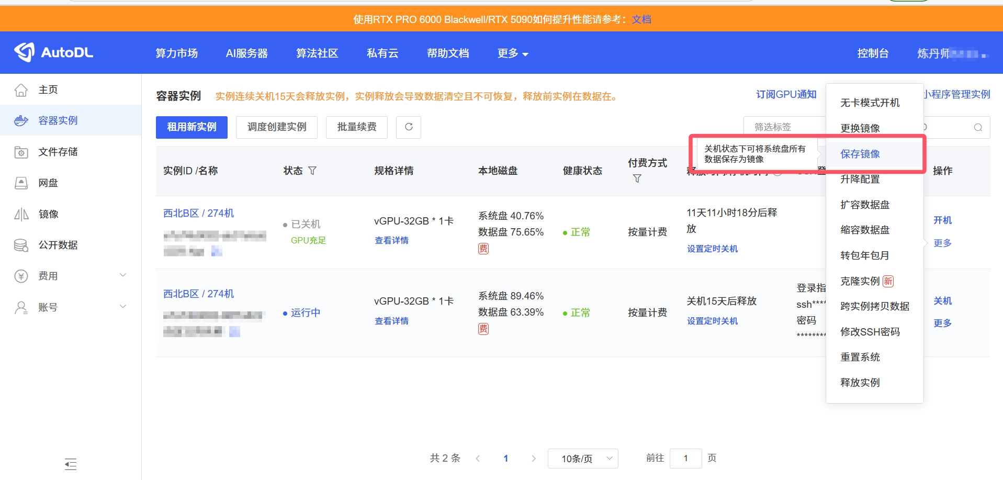
Task: Click the AutoDL logo
Action: tap(53, 52)
